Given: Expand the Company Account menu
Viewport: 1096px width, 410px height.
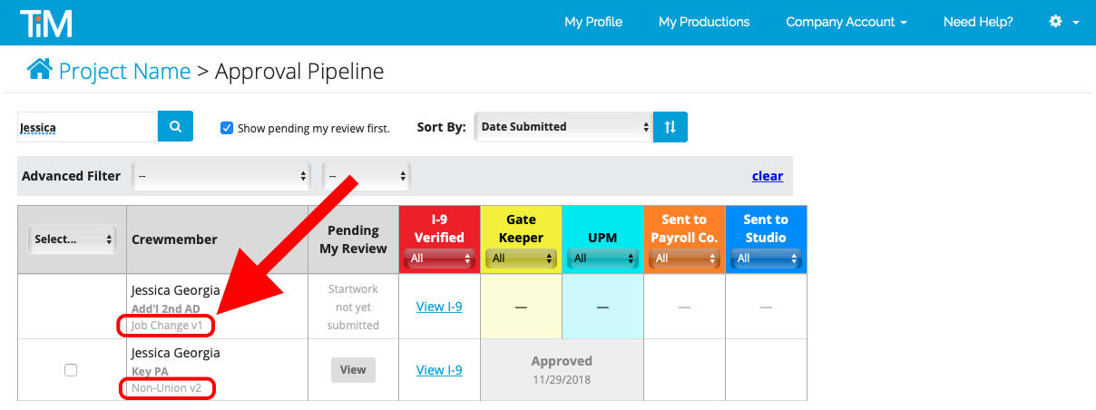Looking at the screenshot, I should [846, 22].
